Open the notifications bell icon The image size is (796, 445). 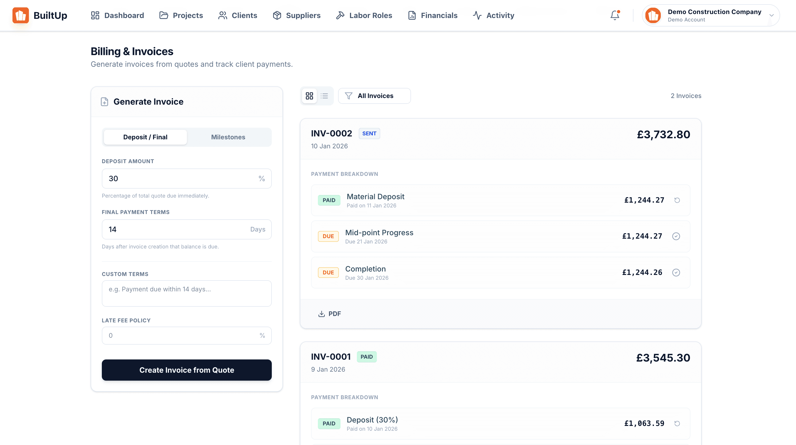[x=615, y=15]
